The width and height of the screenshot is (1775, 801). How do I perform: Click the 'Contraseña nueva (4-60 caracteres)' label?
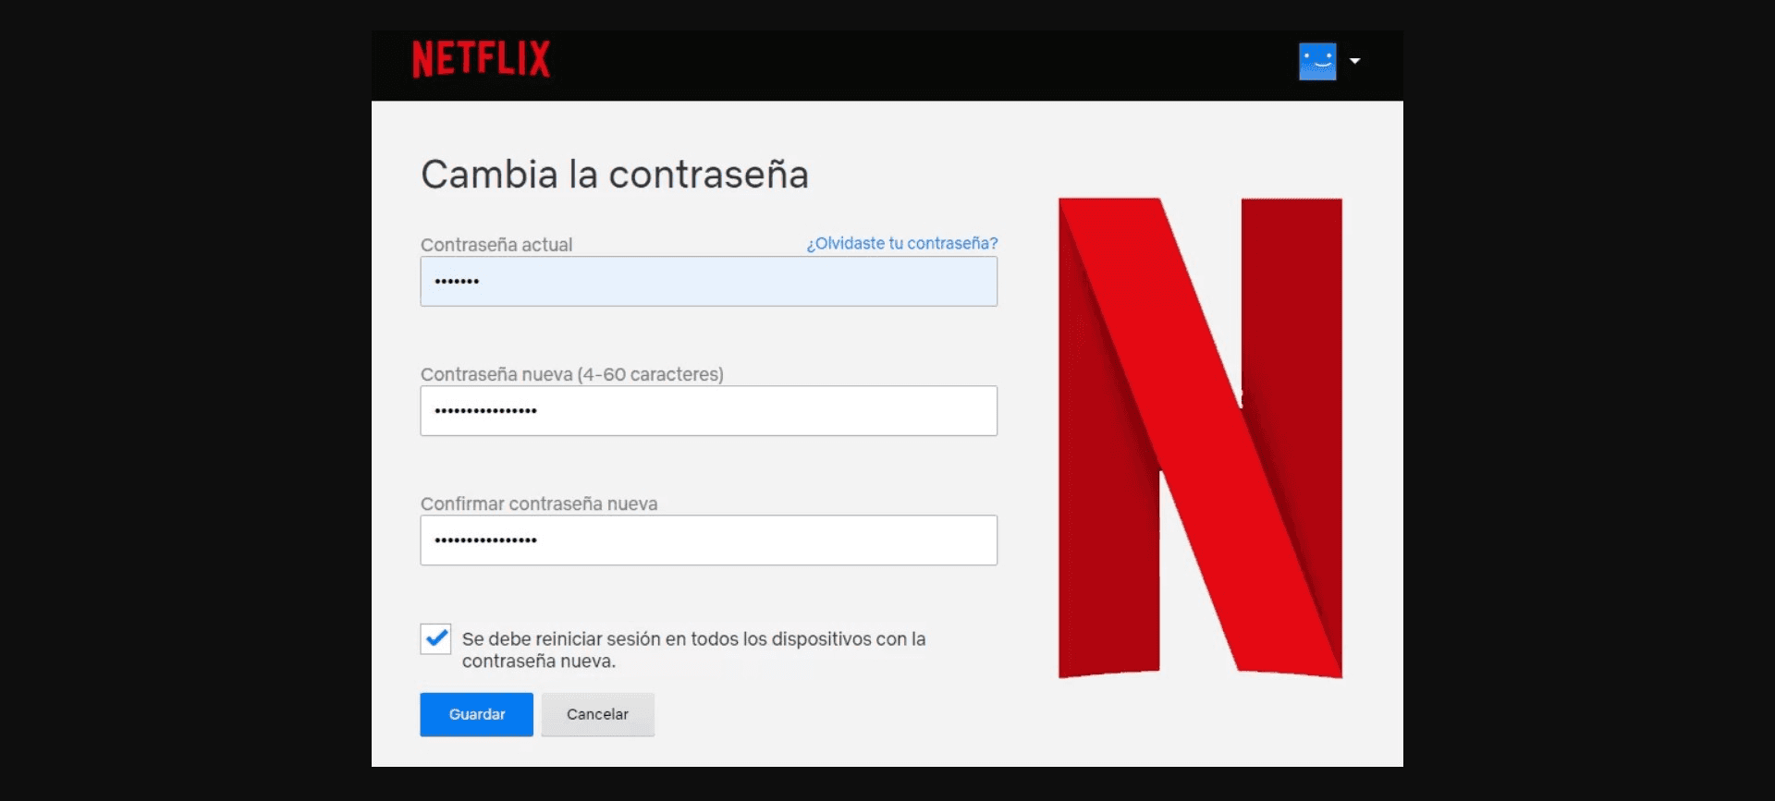point(572,374)
